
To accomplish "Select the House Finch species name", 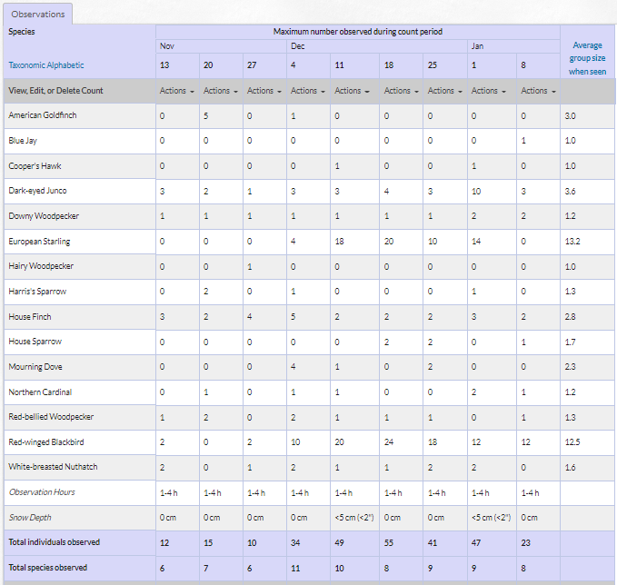I will click(x=30, y=317).
